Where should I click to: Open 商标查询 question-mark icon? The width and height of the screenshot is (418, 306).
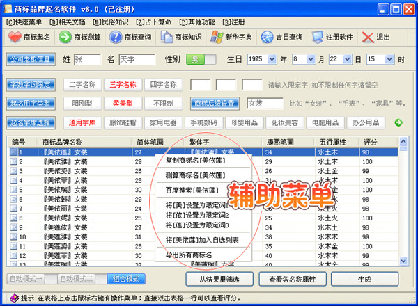(116, 37)
